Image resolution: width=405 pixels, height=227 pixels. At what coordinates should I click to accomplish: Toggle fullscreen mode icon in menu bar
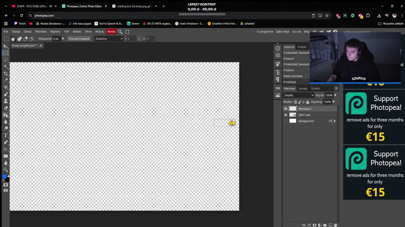(127, 32)
